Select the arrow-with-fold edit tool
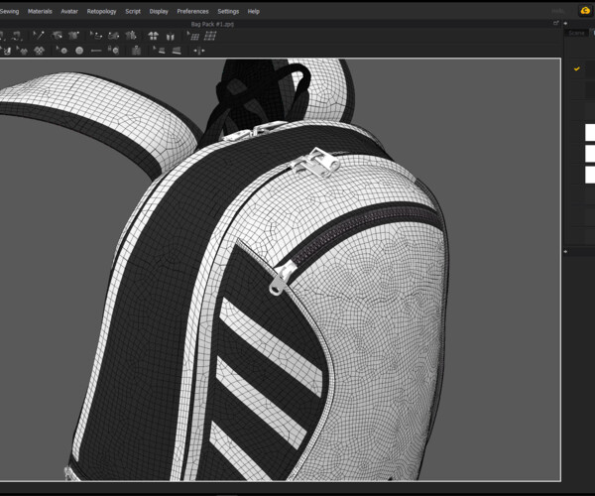The height and width of the screenshot is (496, 595). pos(159,50)
